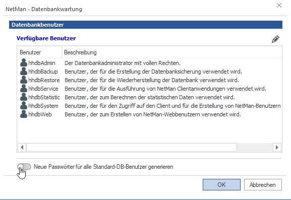The height and width of the screenshot is (200, 291).
Task: Click the user icon beside hhdbSystem
Action: coord(24,105)
